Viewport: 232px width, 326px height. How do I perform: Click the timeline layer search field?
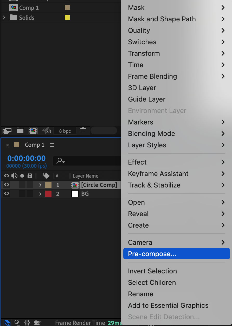click(x=86, y=161)
